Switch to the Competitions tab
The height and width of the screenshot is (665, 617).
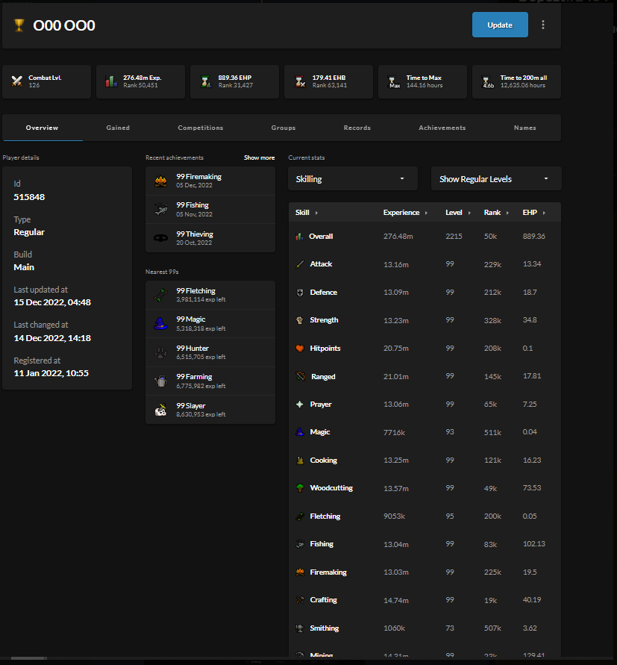200,128
